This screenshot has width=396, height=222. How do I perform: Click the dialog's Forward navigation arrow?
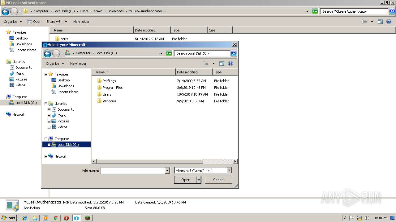[56, 54]
